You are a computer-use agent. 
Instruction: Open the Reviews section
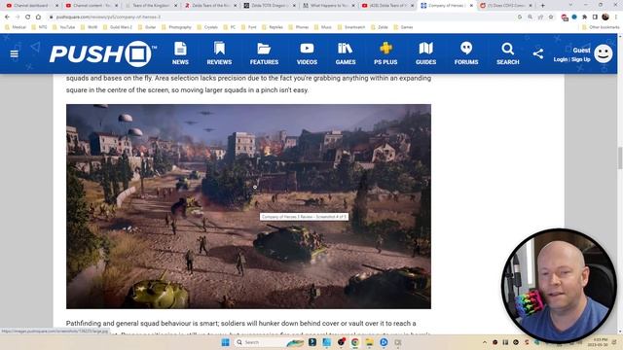tap(219, 53)
